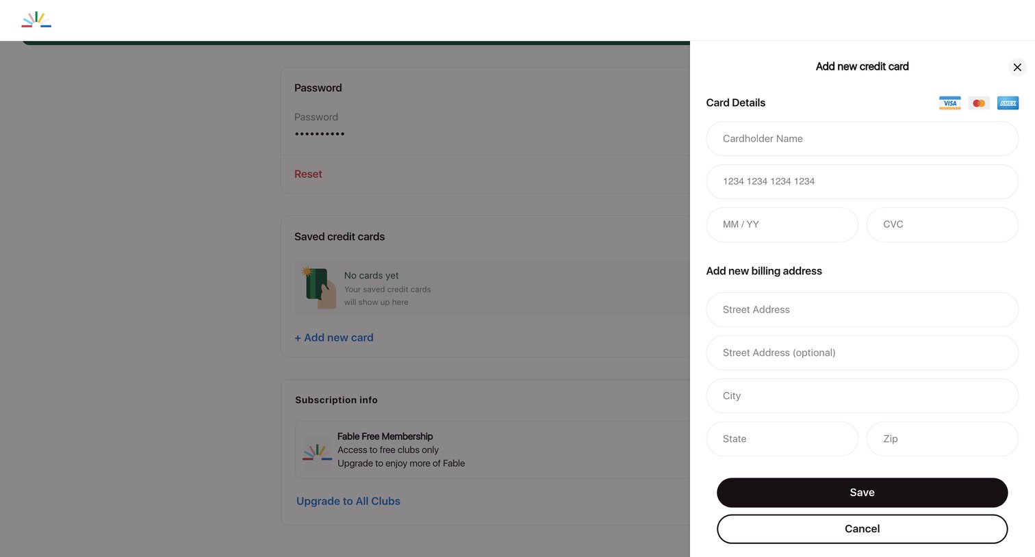Image resolution: width=1035 pixels, height=557 pixels.
Task: Click 'Access to free clubs only' text
Action: click(388, 450)
